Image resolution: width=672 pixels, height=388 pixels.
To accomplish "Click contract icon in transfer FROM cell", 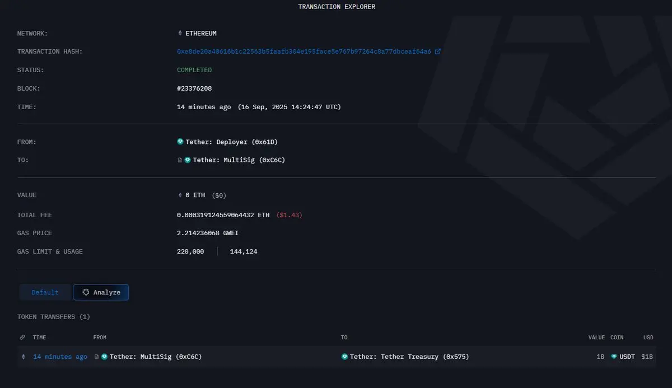I will click(96, 357).
